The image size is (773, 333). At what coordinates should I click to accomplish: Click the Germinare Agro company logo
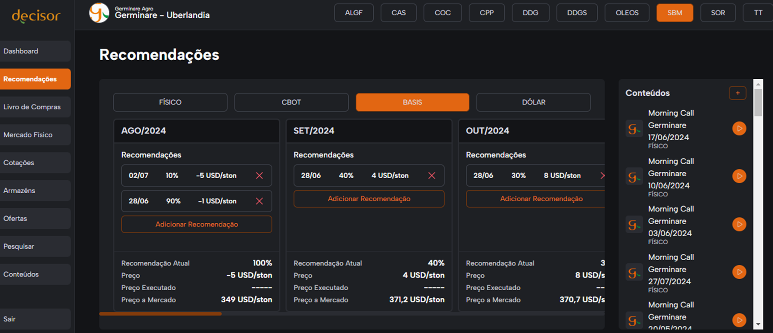point(99,13)
